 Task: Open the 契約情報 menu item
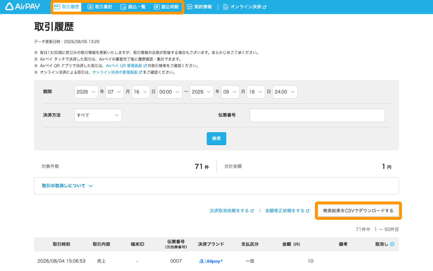click(199, 7)
